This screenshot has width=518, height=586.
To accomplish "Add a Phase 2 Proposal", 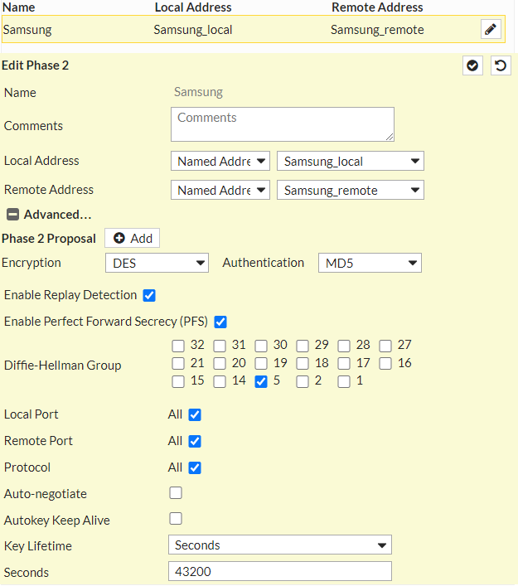I will [133, 238].
